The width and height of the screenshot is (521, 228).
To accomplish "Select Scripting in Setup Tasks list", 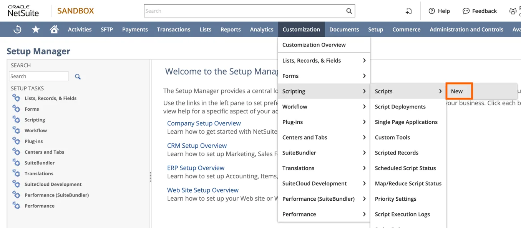I will [x=35, y=120].
